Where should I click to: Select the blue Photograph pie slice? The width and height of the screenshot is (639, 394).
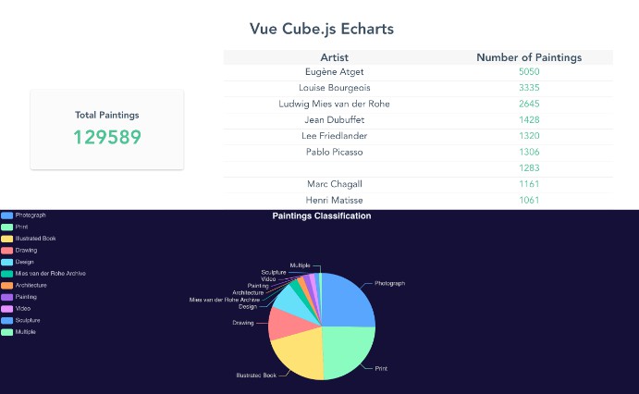pyautogui.click(x=350, y=301)
